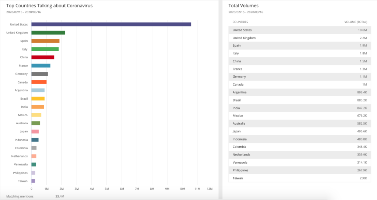Click the Italy axis label in chart
Viewport: 377px width, 200px height.
pos(25,49)
